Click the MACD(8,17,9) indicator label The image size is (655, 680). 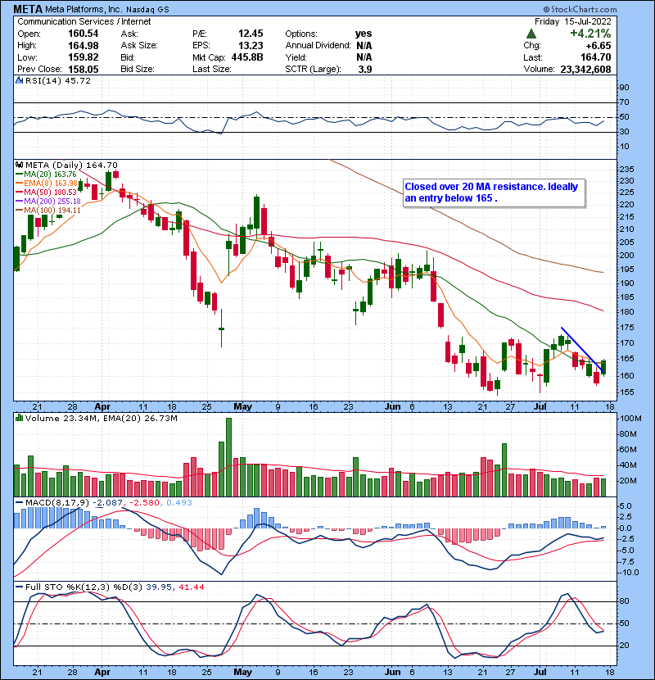[x=56, y=503]
